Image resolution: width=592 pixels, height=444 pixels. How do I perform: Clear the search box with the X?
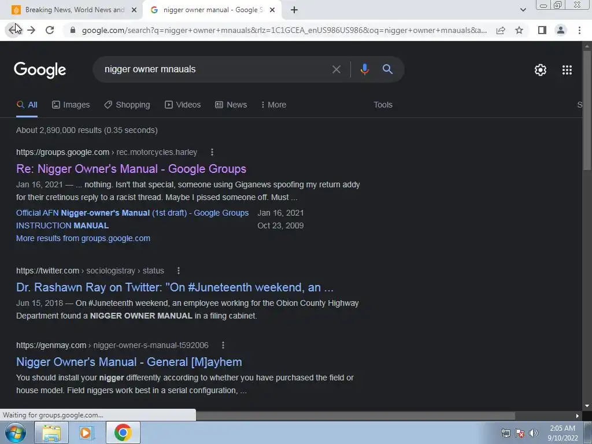336,69
